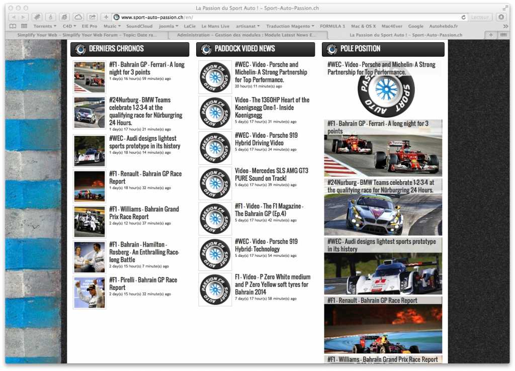Click the BMW Nürburgring thumbnail in Derniers Chronos
This screenshot has width=515, height=371.
[90, 113]
